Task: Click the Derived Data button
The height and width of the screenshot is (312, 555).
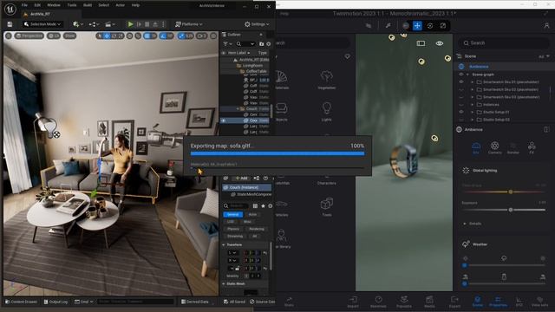Action: (195, 302)
